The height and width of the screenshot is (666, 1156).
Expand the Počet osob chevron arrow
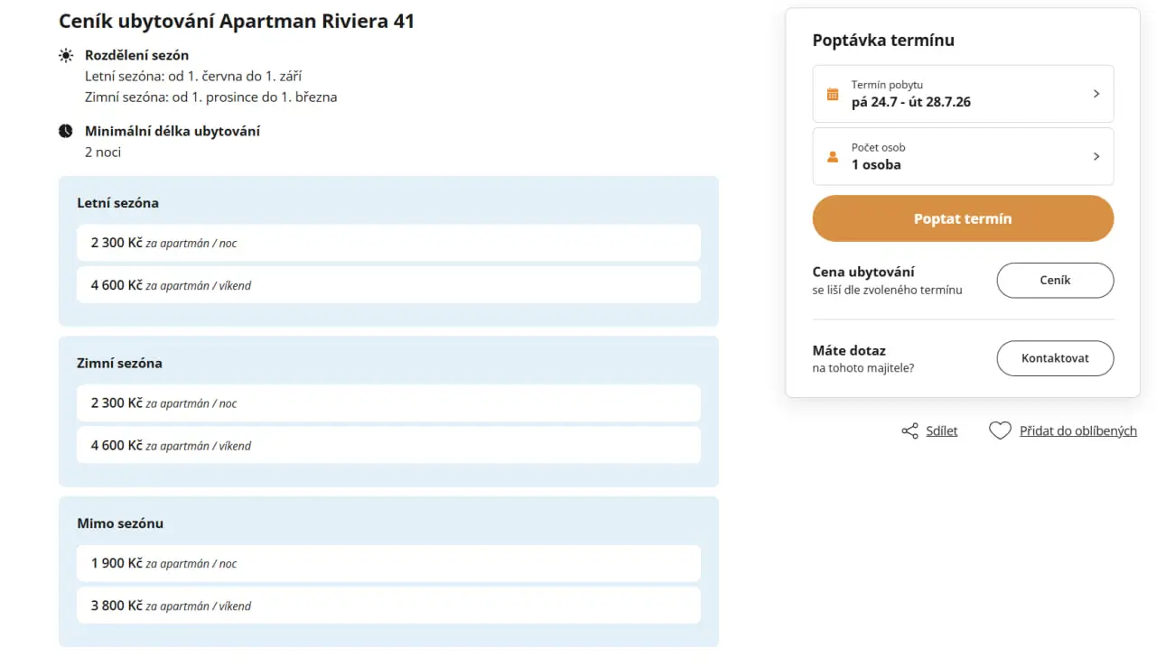(1096, 156)
